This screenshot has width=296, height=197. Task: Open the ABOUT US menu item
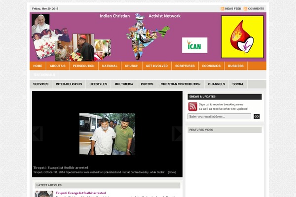58,66
